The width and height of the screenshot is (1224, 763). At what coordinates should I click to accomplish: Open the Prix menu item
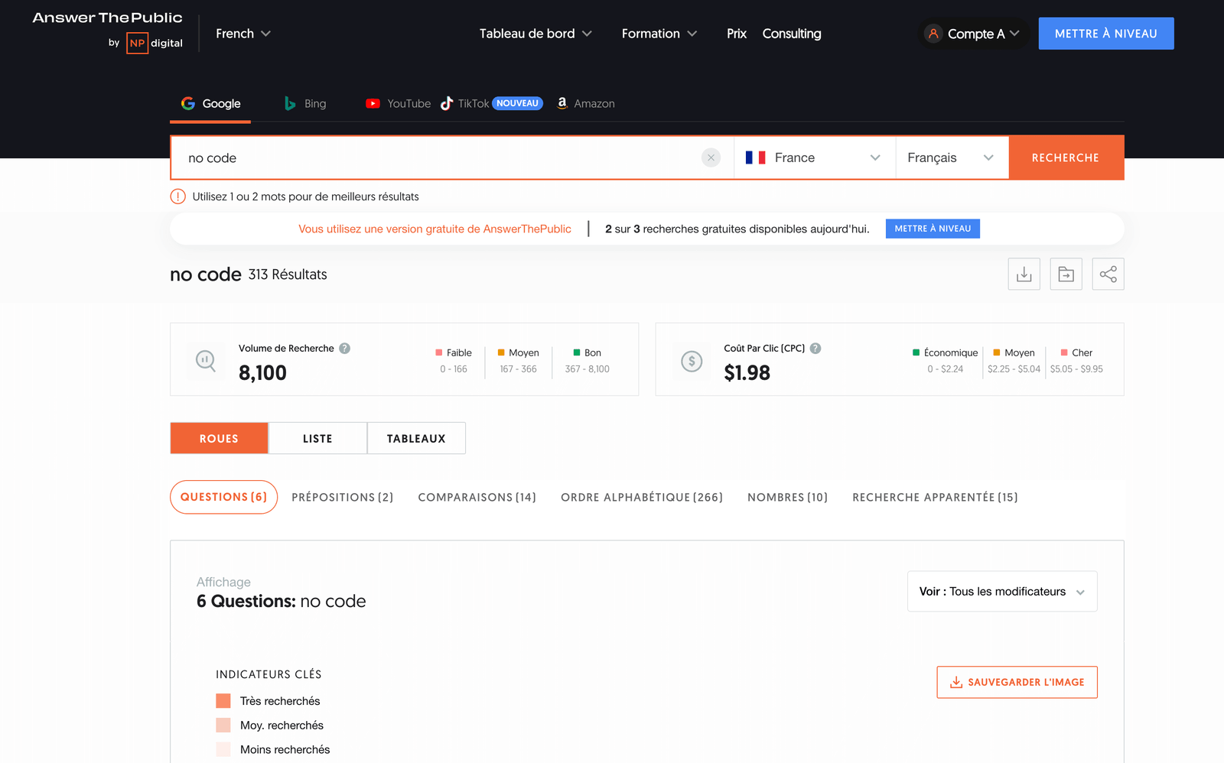(x=737, y=34)
